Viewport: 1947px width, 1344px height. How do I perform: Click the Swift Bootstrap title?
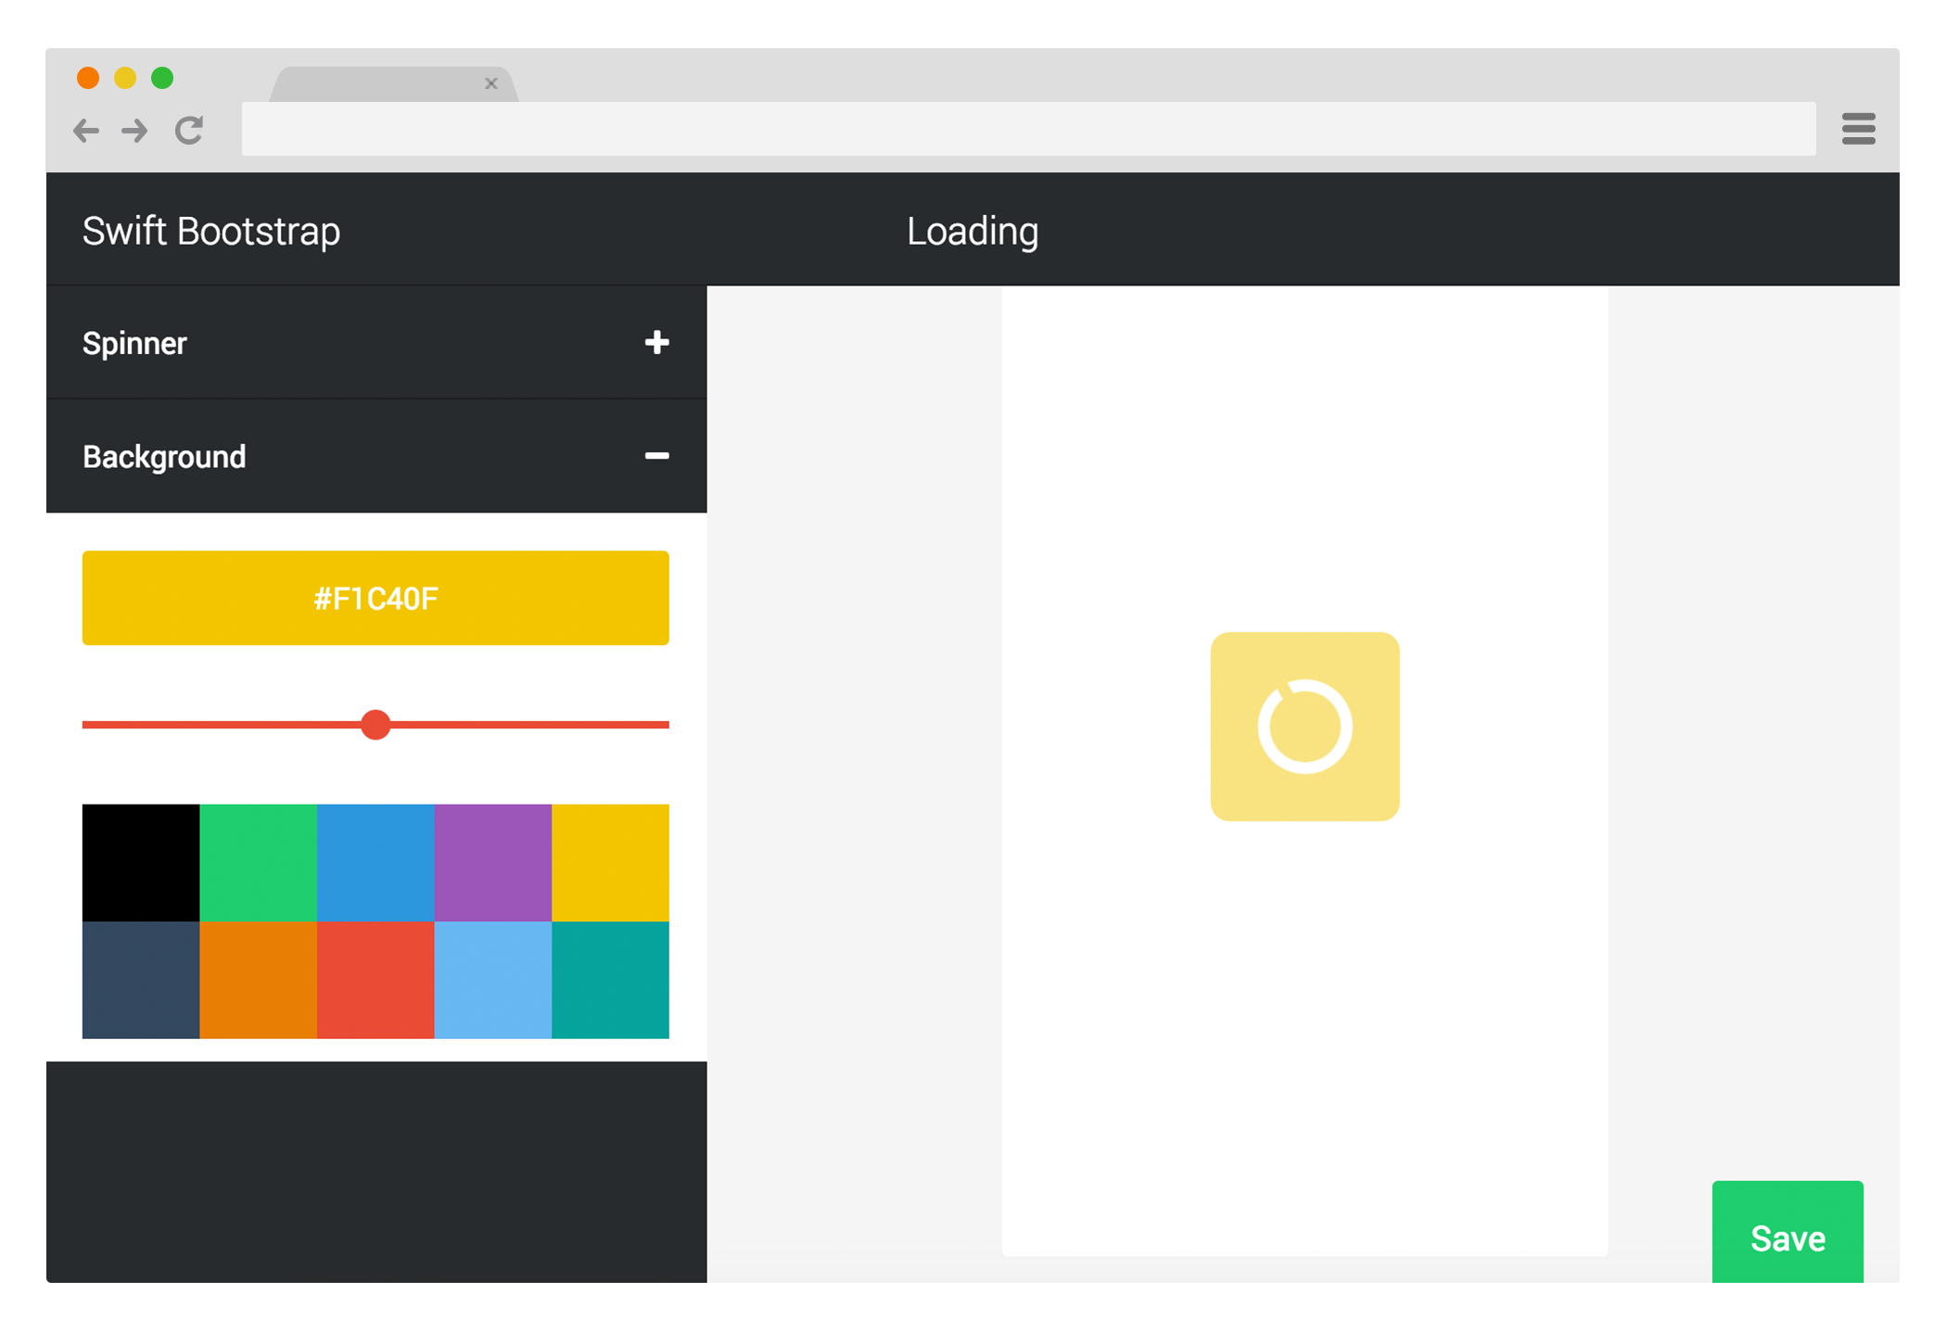[x=211, y=231]
